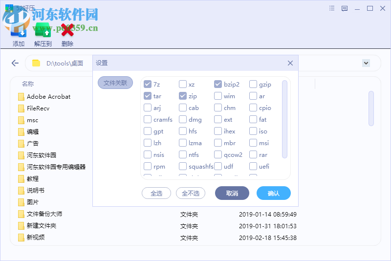Tick the uefi checkbox
This screenshot has width=391, height=261.
click(x=253, y=166)
